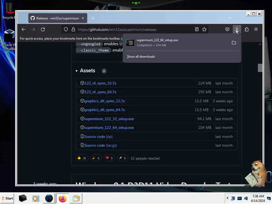Click Show all downloads
272x204 pixels.
(x=141, y=57)
